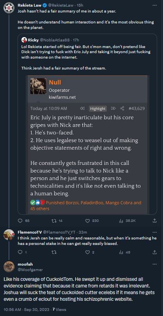Screen dimensions: 163x316
Task: Open more options menu for FlamencoTV's tweet
Action: (154, 232)
